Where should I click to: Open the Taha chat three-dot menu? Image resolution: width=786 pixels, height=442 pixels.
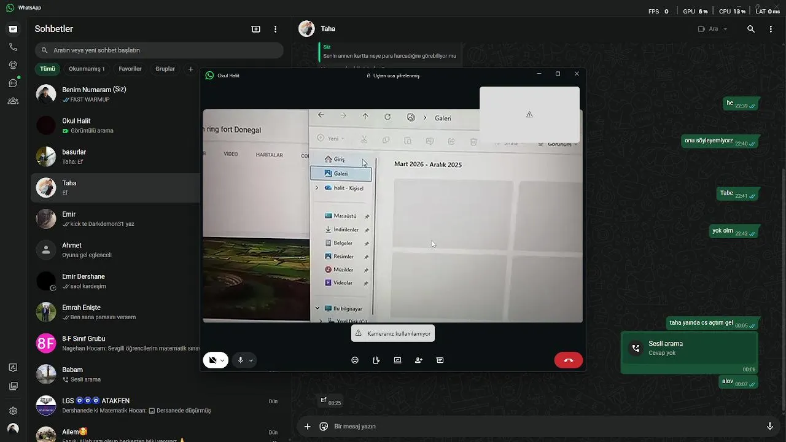771,29
